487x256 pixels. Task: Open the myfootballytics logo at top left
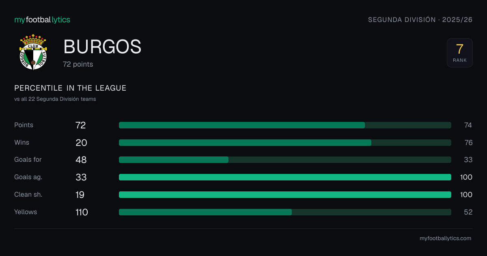click(x=42, y=20)
